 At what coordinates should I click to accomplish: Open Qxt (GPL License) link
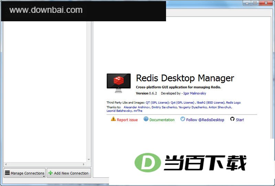click(183, 103)
